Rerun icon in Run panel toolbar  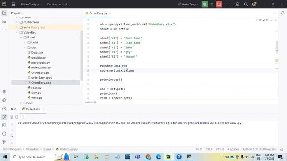(x=11, y=117)
